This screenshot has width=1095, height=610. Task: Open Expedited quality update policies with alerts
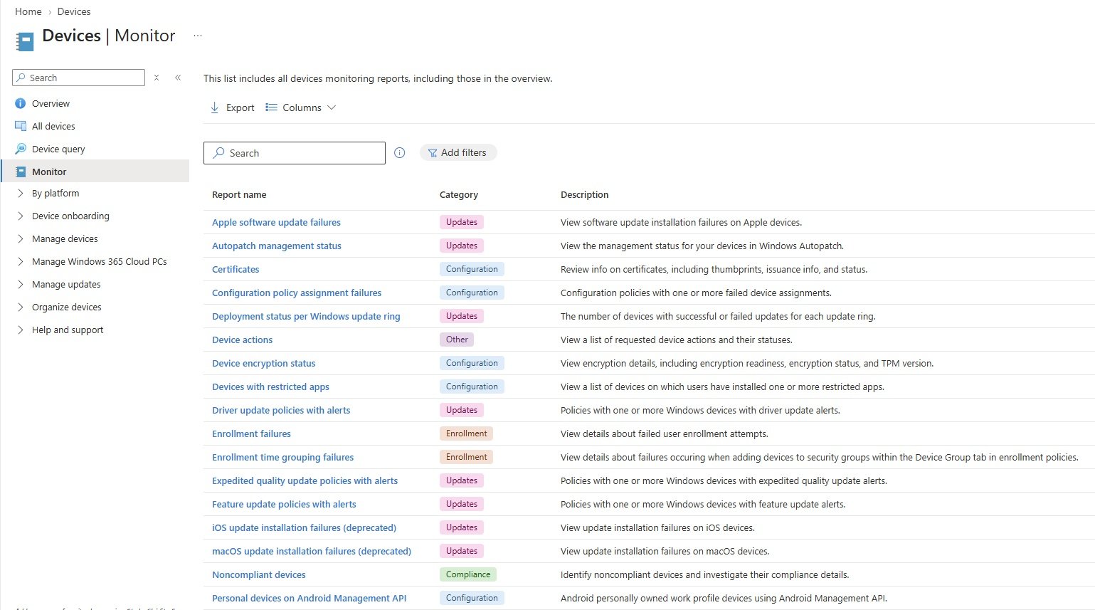305,480
